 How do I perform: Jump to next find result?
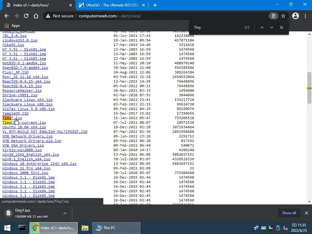[271, 27]
